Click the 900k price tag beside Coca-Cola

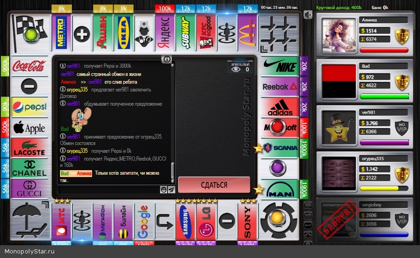click(x=5, y=66)
